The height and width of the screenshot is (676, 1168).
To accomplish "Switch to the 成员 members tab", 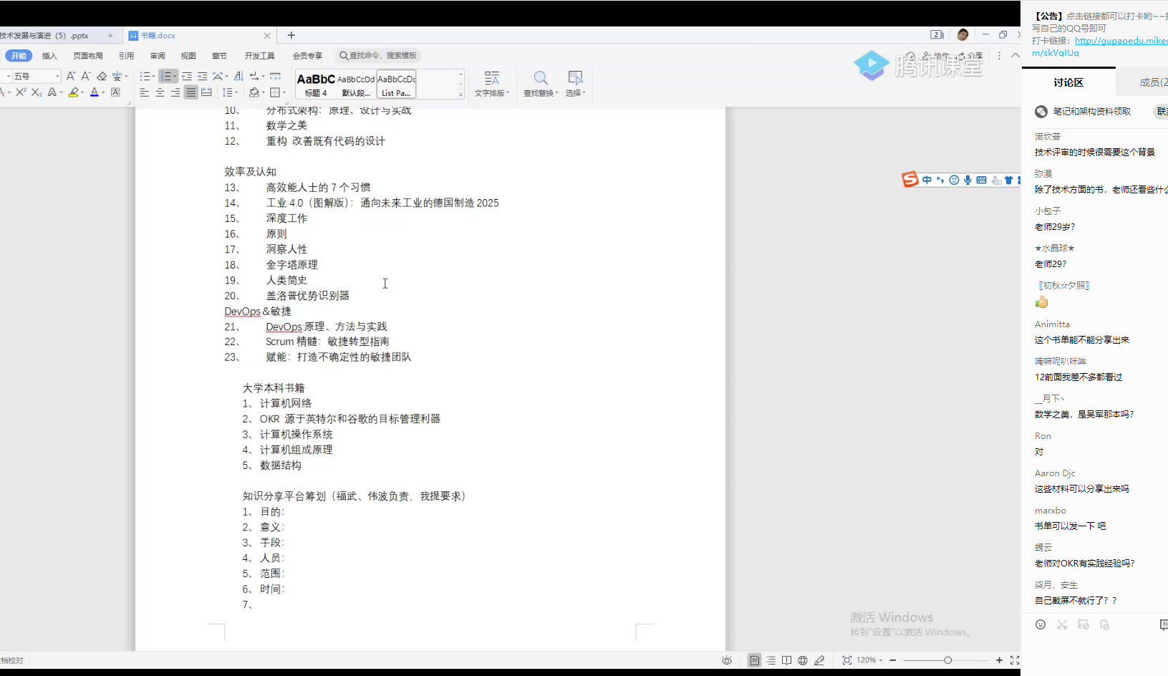I will click(1152, 82).
